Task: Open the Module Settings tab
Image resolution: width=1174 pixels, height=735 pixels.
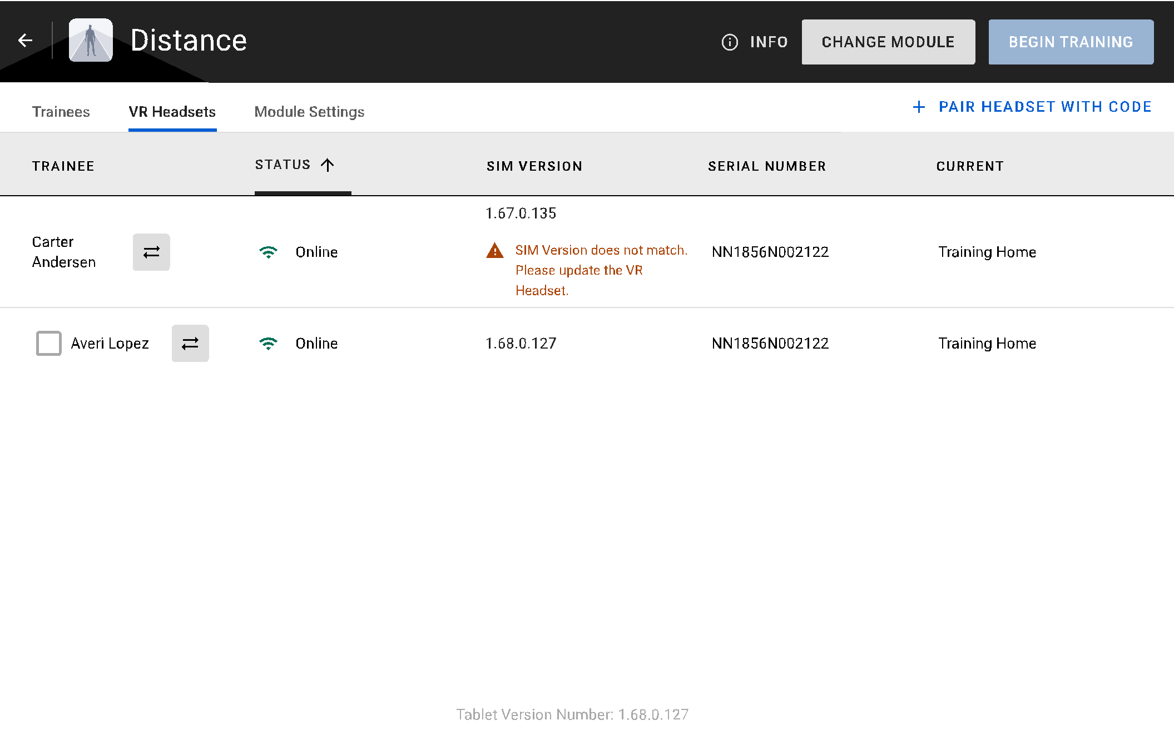Action: [309, 111]
